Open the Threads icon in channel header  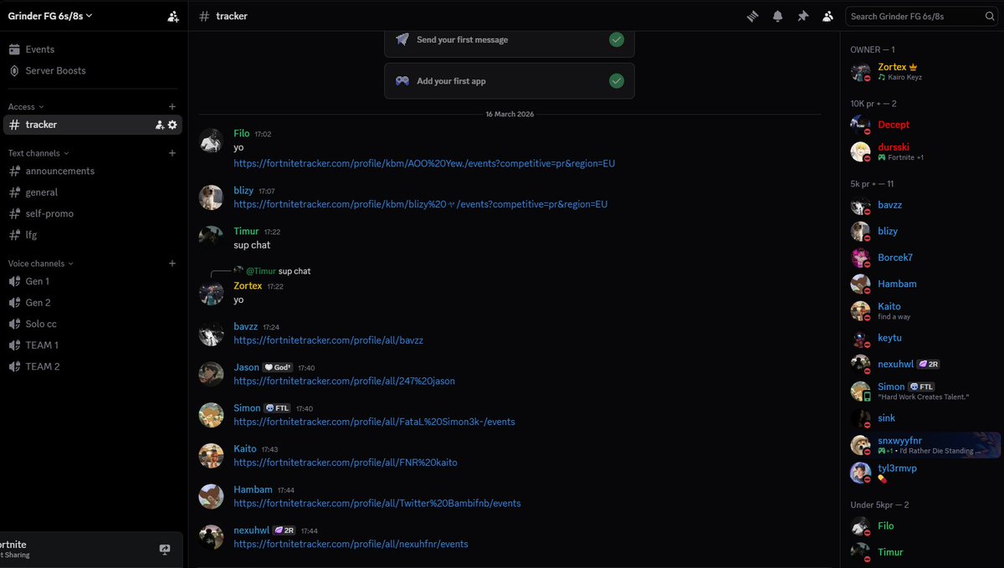coord(752,16)
